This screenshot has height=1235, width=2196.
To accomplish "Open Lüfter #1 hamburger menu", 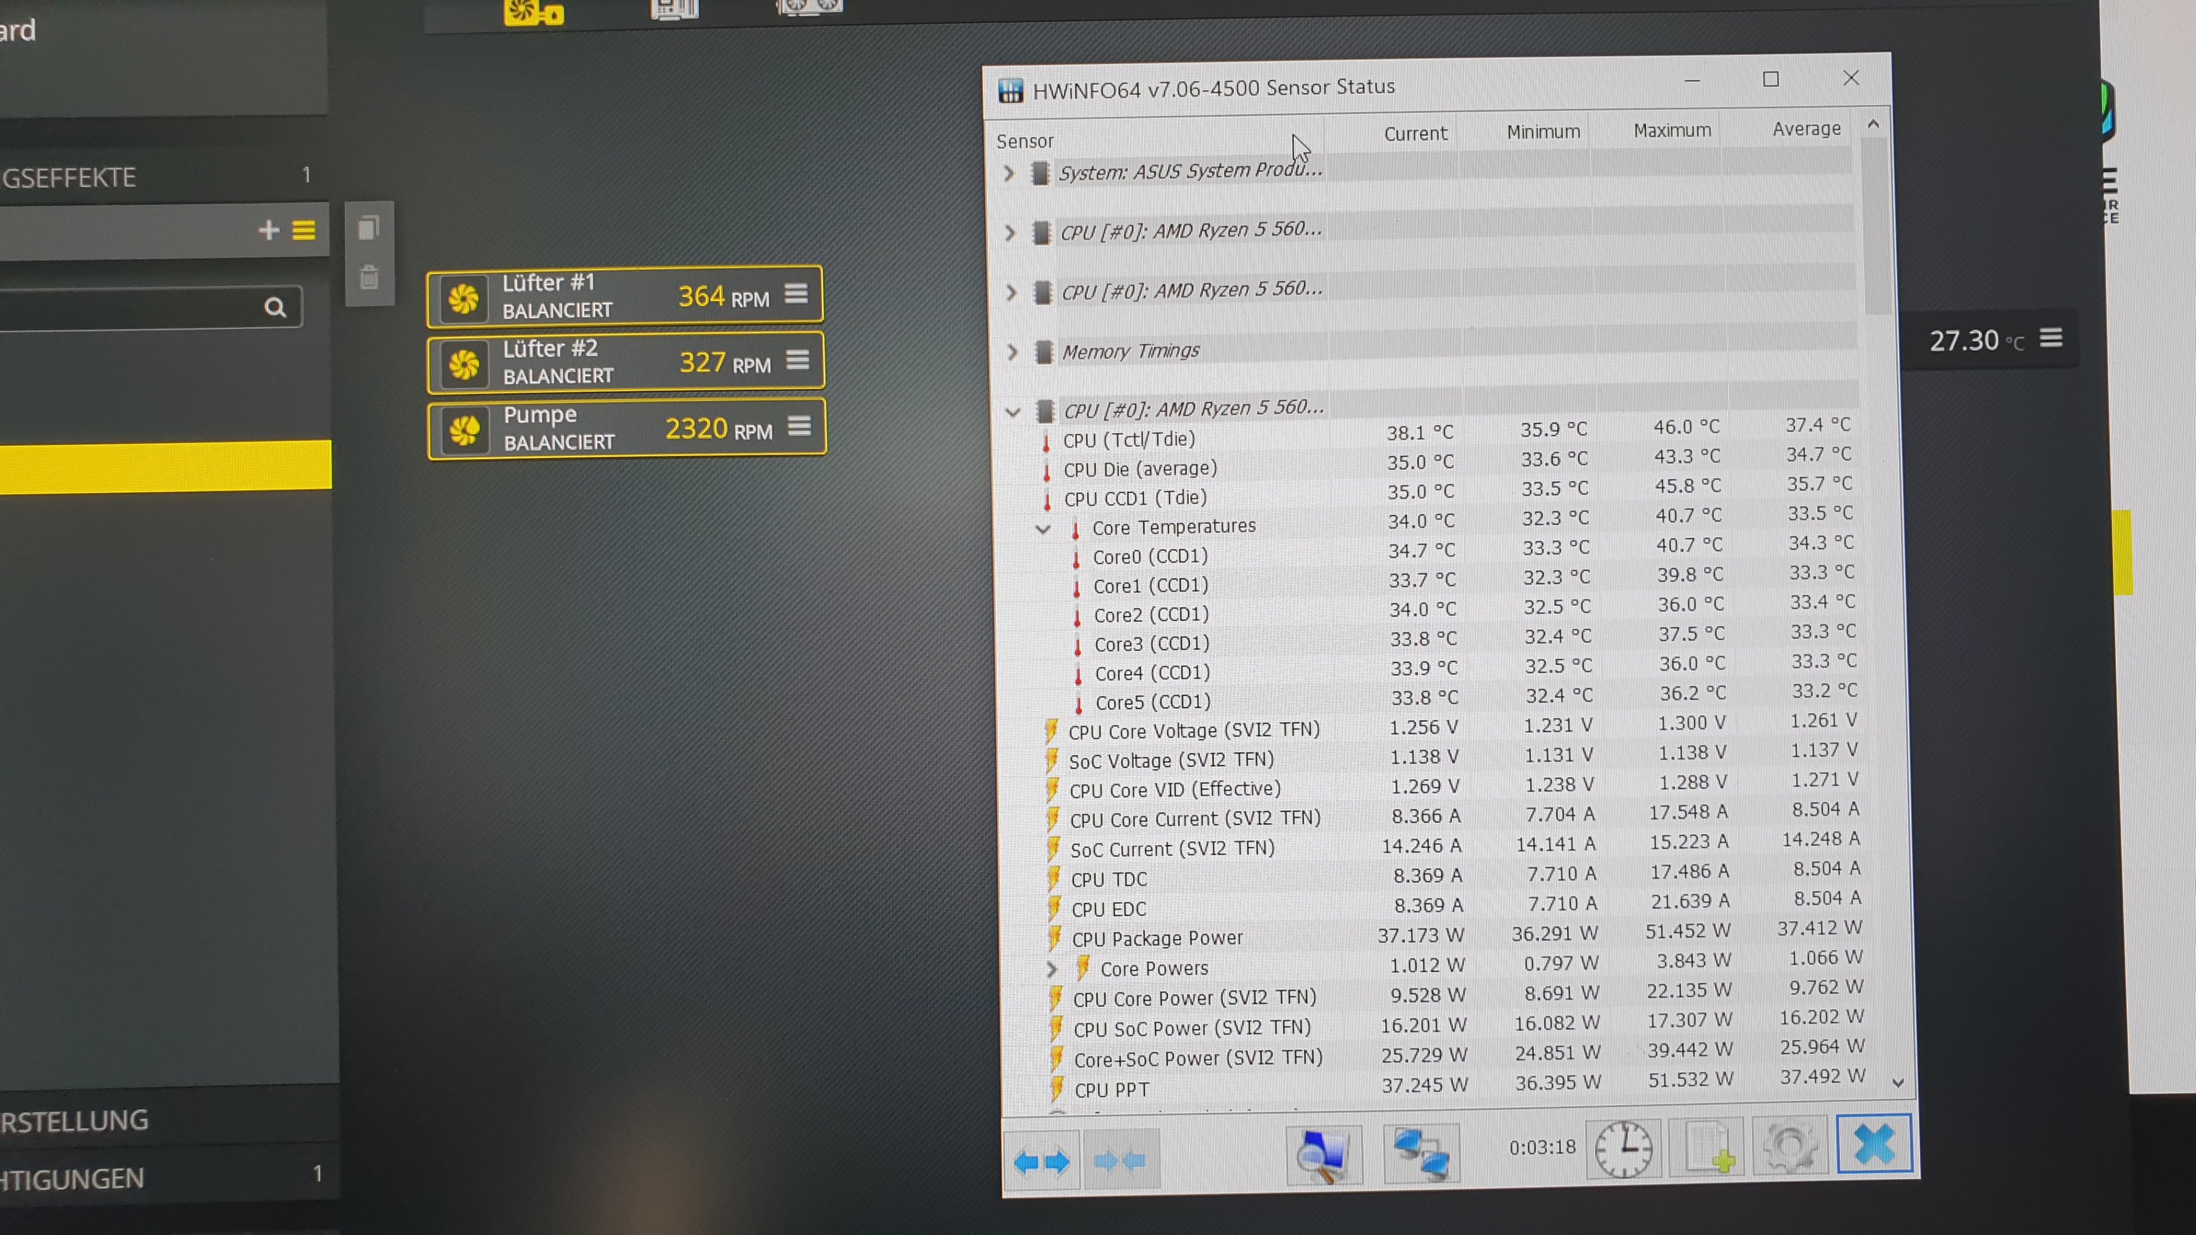I will (x=795, y=294).
